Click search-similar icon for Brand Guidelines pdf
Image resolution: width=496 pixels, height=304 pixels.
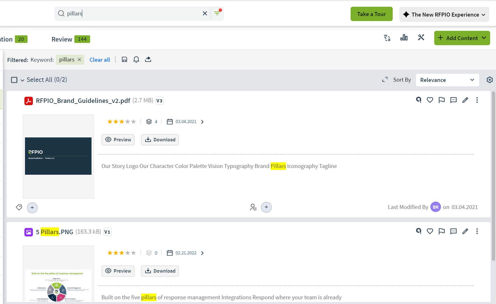pos(419,100)
